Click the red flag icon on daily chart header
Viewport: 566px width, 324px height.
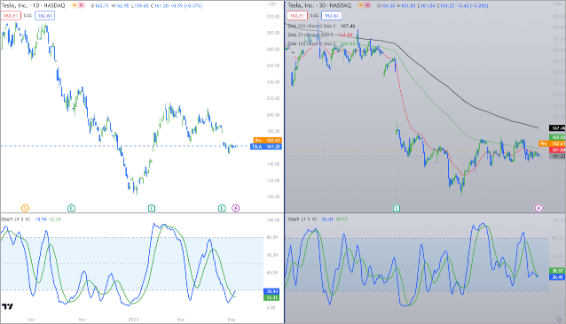[x=82, y=6]
